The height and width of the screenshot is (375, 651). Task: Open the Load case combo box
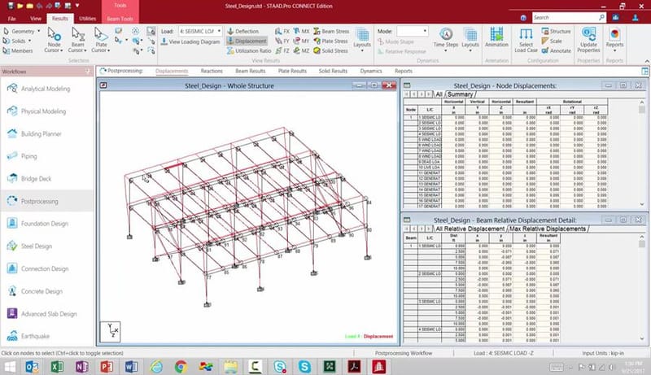pos(200,31)
